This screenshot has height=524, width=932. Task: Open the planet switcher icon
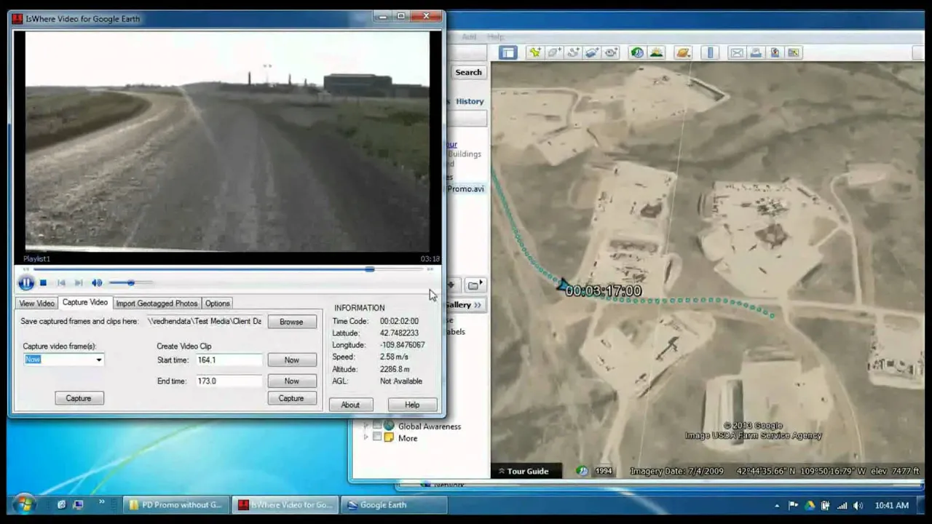pyautogui.click(x=682, y=52)
